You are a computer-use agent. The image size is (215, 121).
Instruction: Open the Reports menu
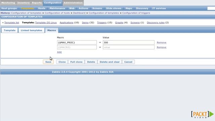[x=37, y=3]
